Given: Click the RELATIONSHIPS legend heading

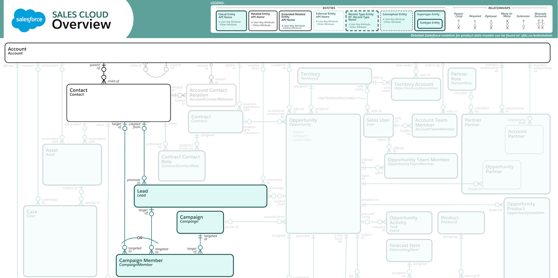Looking at the screenshot, I should 499,8.
